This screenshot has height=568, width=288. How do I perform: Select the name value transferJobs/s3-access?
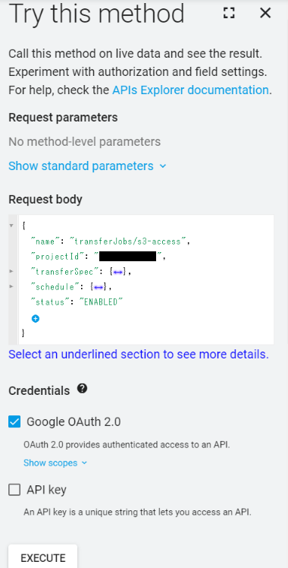[128, 241]
